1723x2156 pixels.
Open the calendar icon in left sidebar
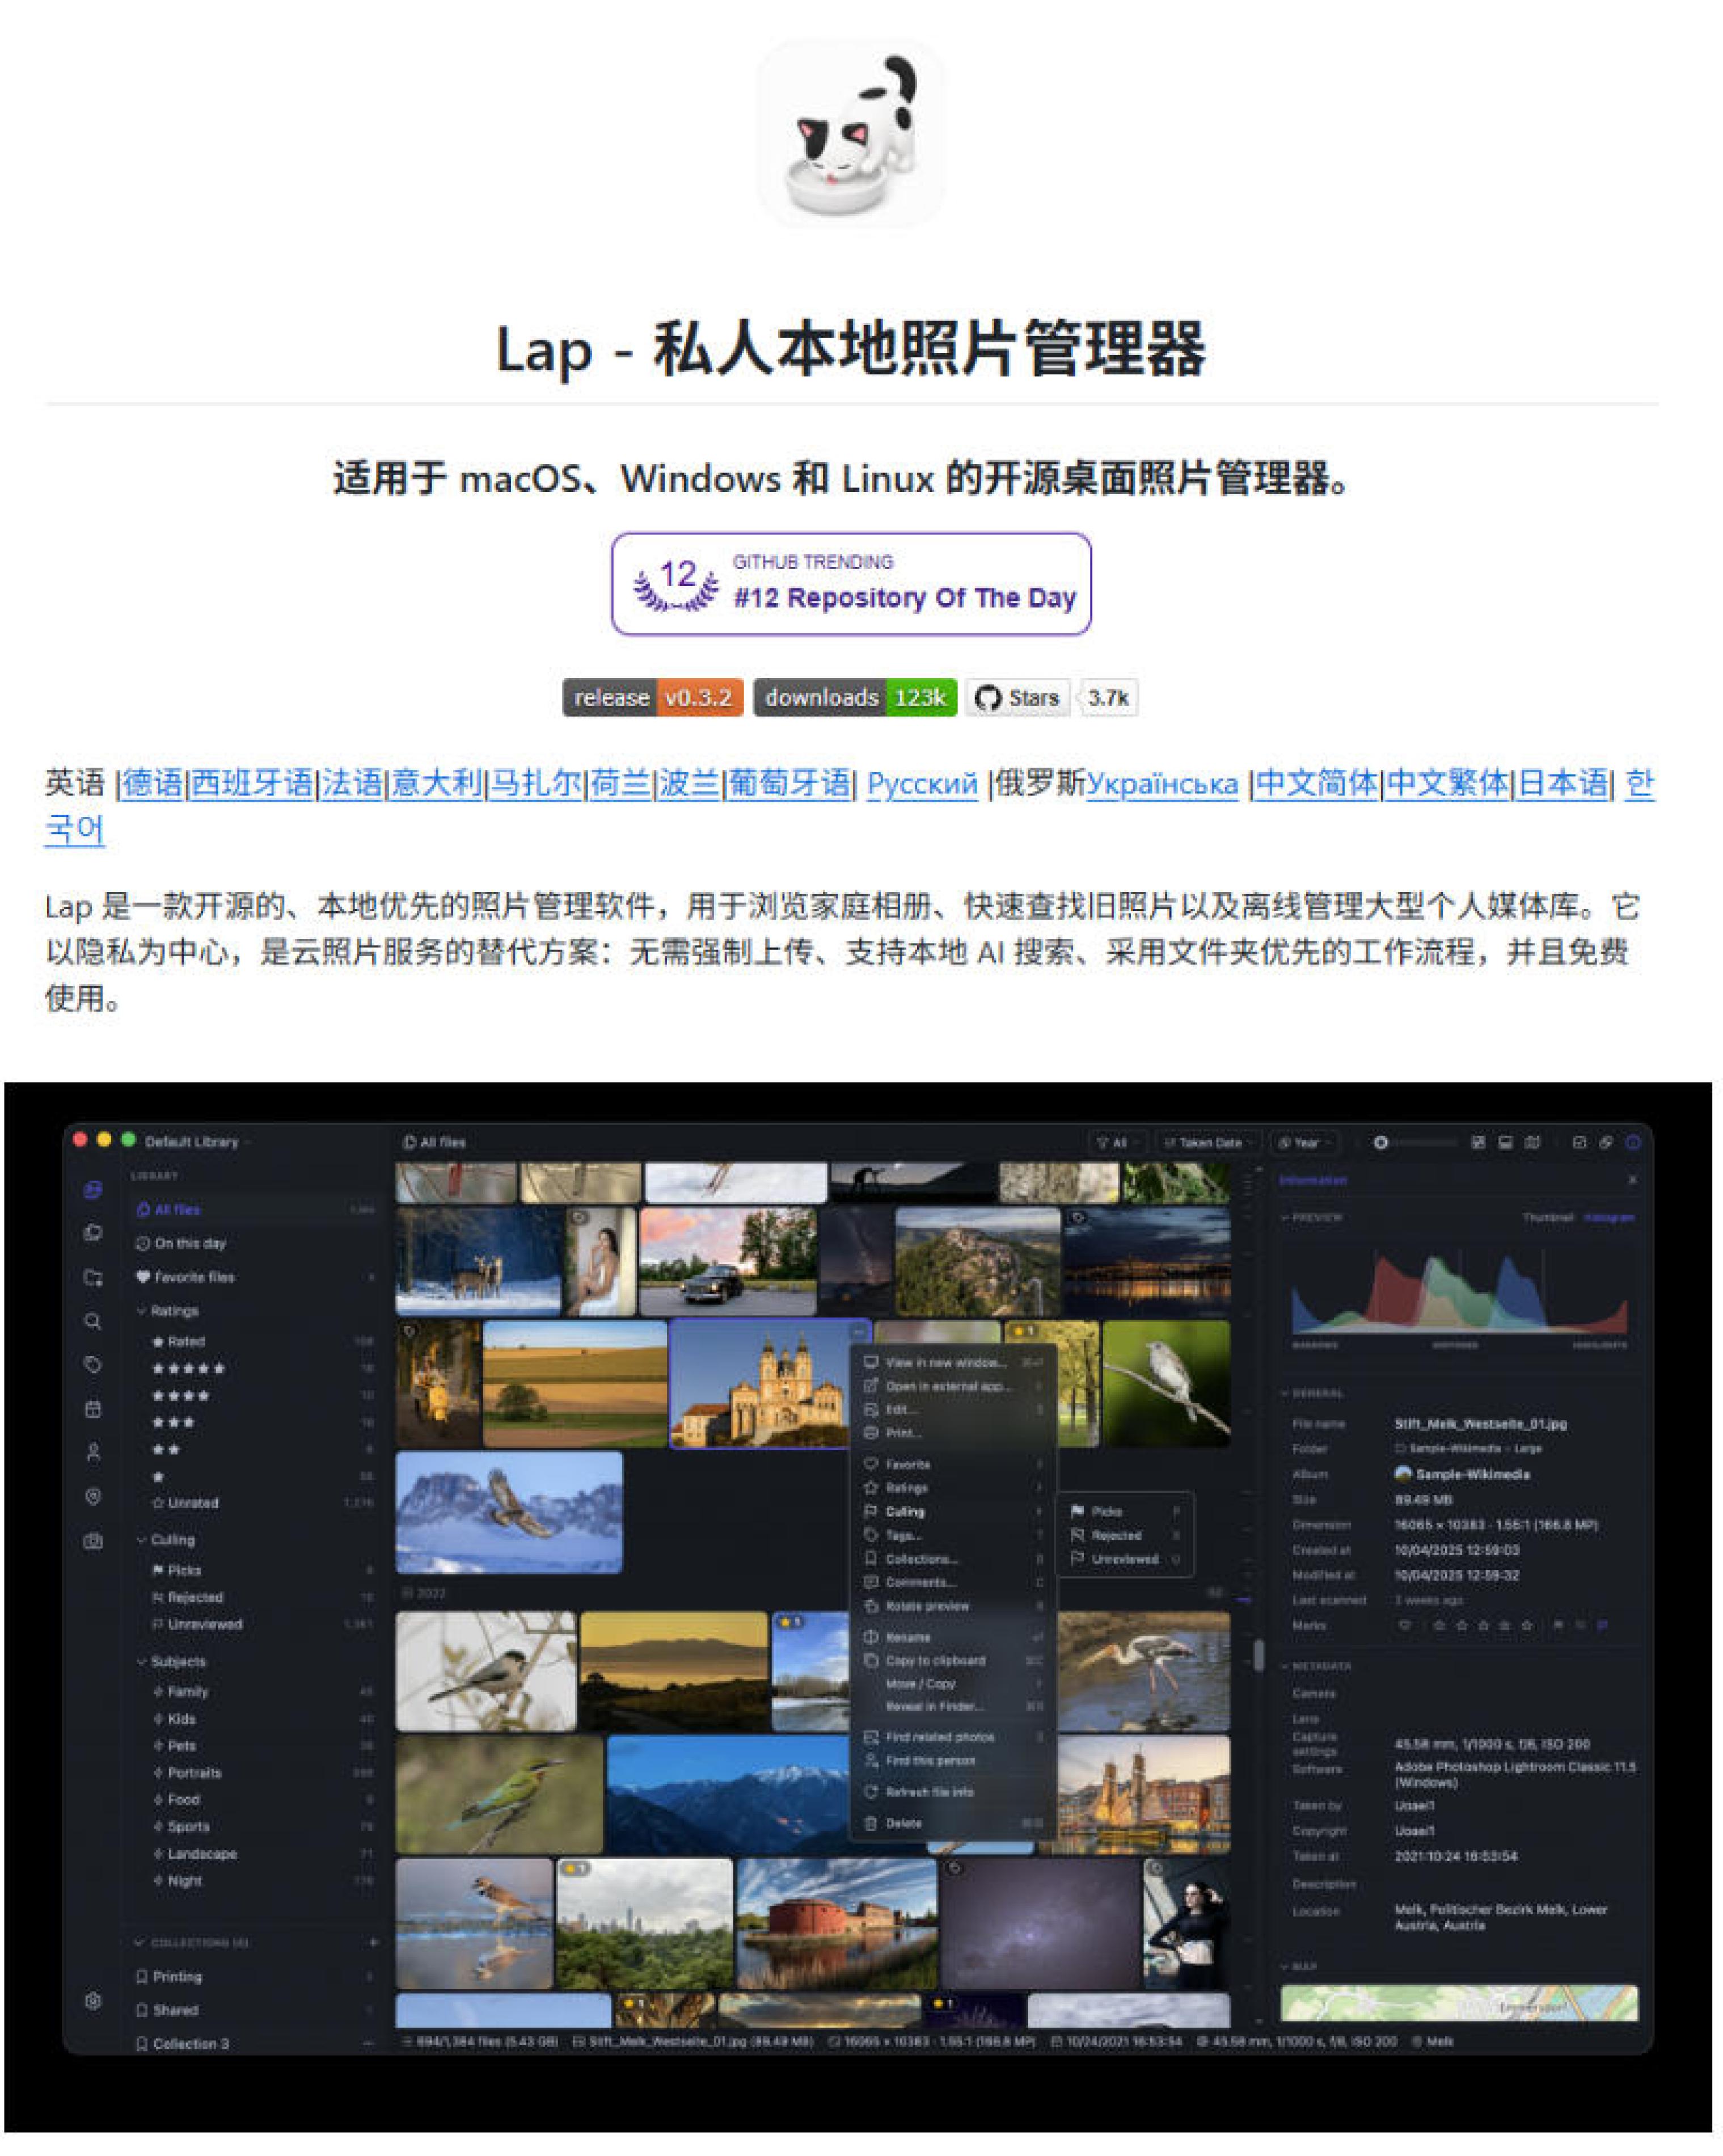pyautogui.click(x=93, y=1409)
